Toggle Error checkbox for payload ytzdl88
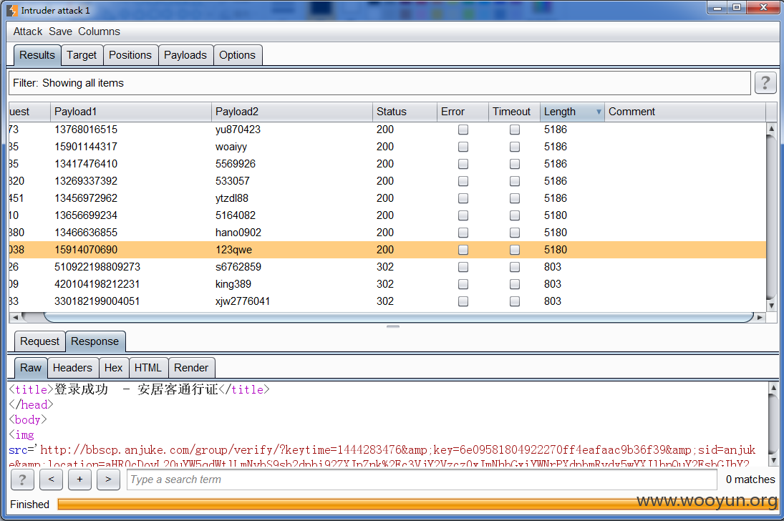 pos(463,198)
